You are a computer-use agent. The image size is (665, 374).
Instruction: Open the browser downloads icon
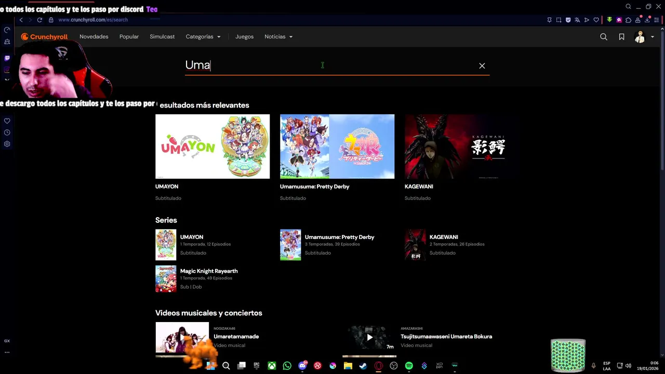click(647, 20)
